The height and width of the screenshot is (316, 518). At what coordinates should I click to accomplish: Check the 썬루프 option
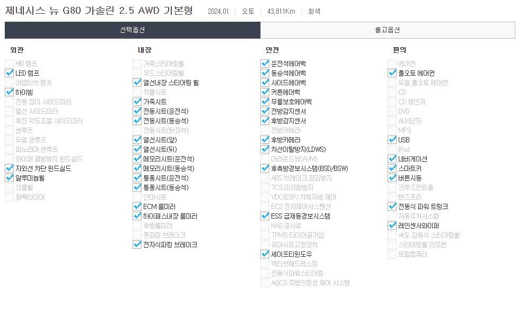click(x=9, y=130)
